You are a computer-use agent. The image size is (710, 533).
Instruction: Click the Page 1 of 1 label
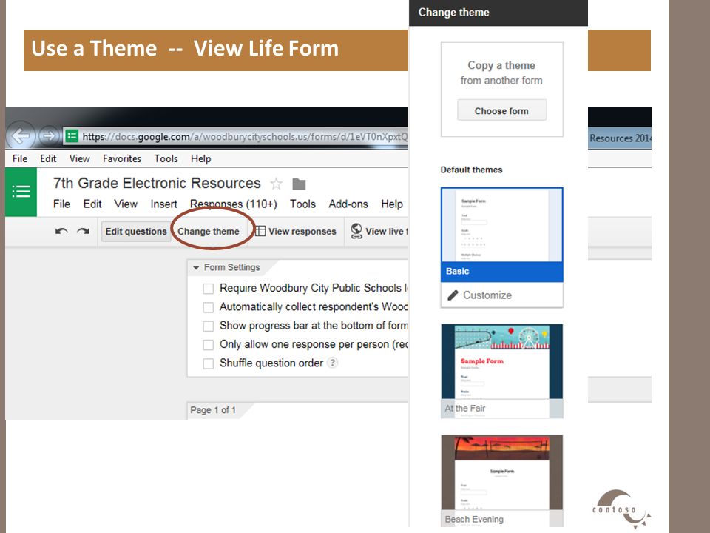[213, 410]
